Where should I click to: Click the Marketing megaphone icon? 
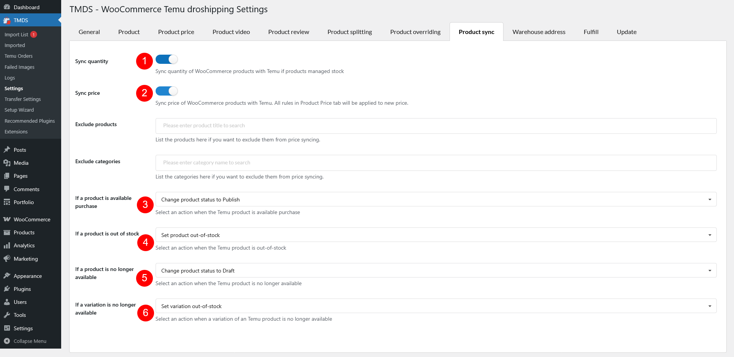7,259
